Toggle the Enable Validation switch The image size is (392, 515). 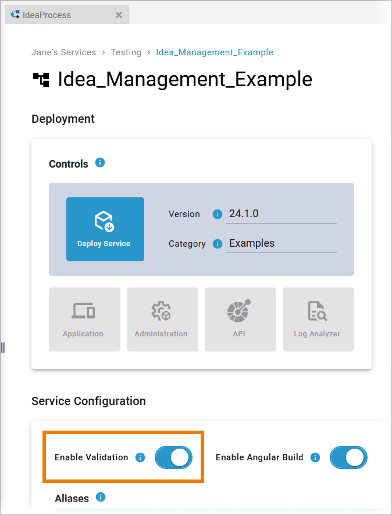[173, 457]
